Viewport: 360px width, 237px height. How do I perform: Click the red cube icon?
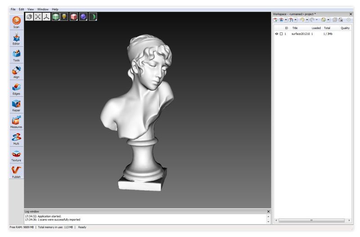tap(74, 17)
